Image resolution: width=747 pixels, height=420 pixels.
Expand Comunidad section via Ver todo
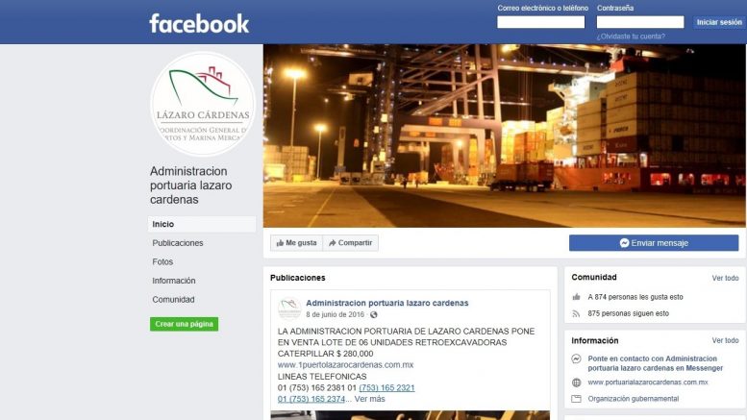(725, 278)
